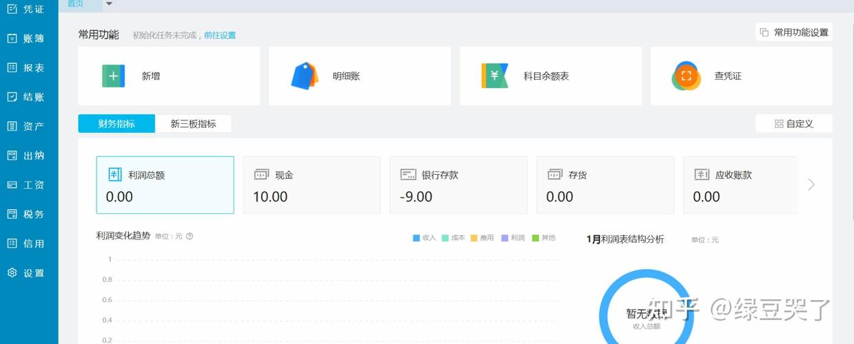Select the 银行存款 indicator card
Viewport: 854px width, 344px height.
458,185
